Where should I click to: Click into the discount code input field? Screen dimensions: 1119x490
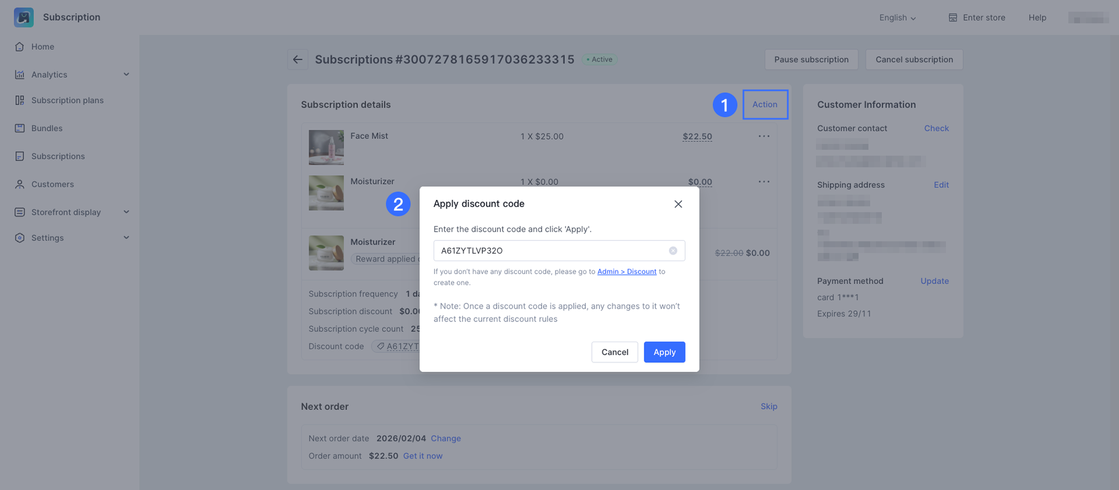pyautogui.click(x=559, y=251)
